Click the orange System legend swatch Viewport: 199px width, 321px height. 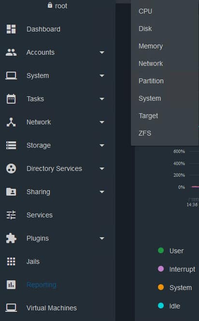coord(161,287)
